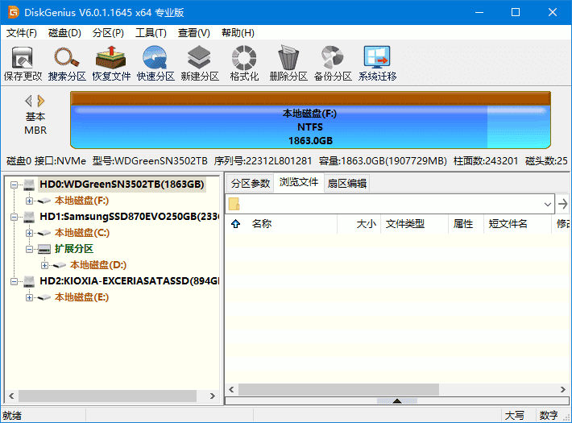The width and height of the screenshot is (572, 423).
Task: Open the 工具(T) menu
Action: (151, 33)
